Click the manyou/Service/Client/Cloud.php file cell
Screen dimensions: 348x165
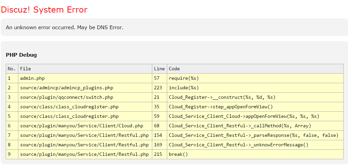(82, 126)
